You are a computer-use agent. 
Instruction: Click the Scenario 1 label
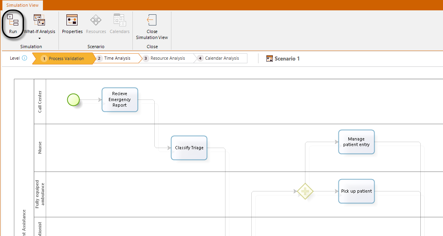(x=287, y=59)
